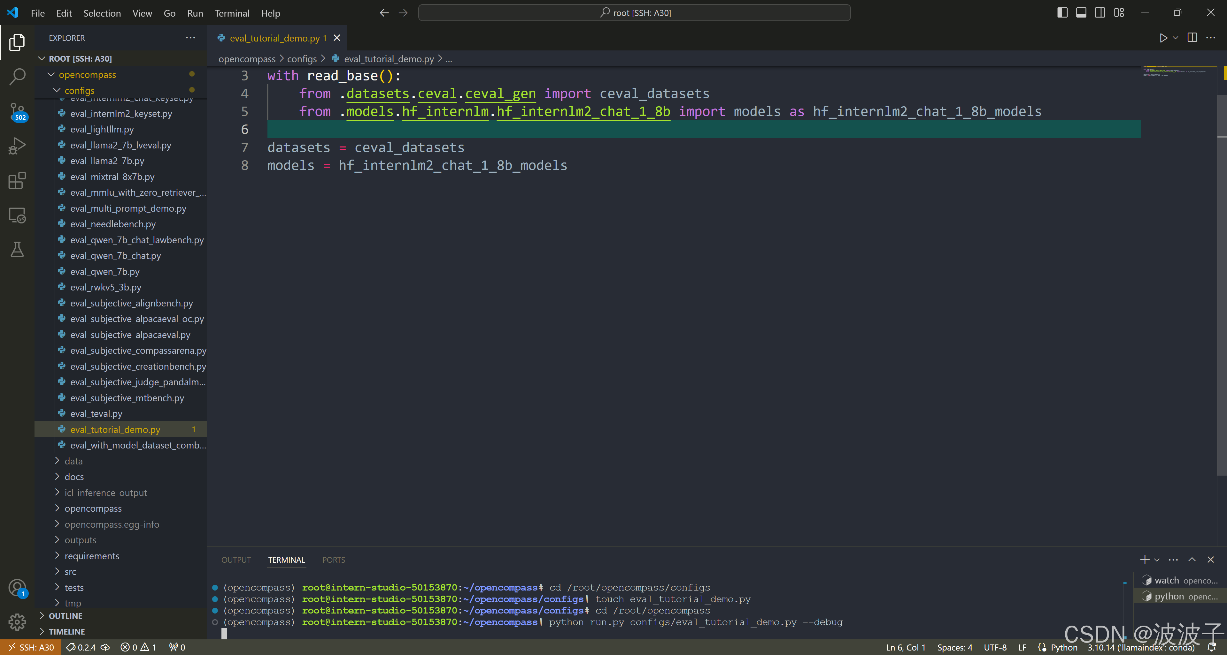The height and width of the screenshot is (655, 1227).
Task: Open the new terminal launch profile dropdown
Action: (1157, 560)
